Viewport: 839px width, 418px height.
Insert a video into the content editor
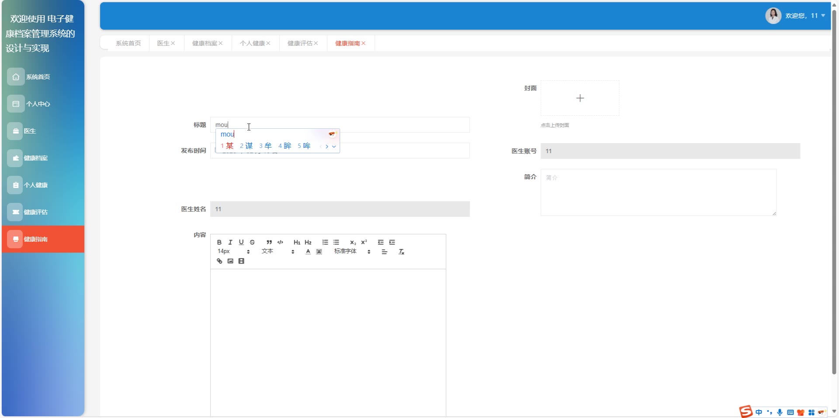click(241, 261)
